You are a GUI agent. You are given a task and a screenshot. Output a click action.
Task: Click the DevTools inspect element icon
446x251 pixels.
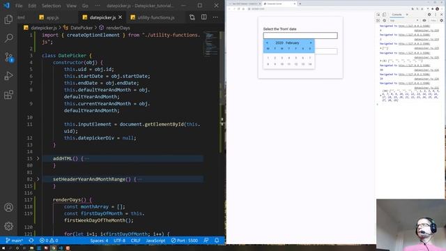point(378,15)
